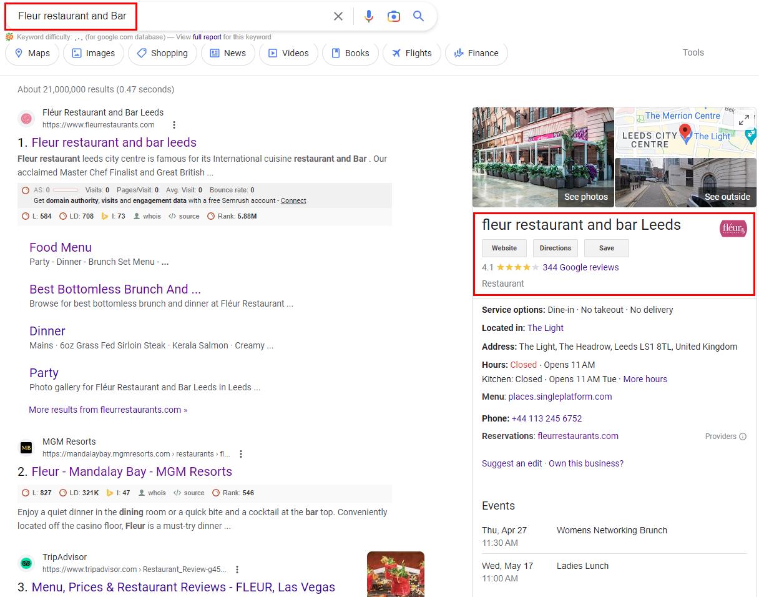Viewport: 759px width, 597px height.
Task: Open options menu for TripAdvisor result
Action: [237, 570]
